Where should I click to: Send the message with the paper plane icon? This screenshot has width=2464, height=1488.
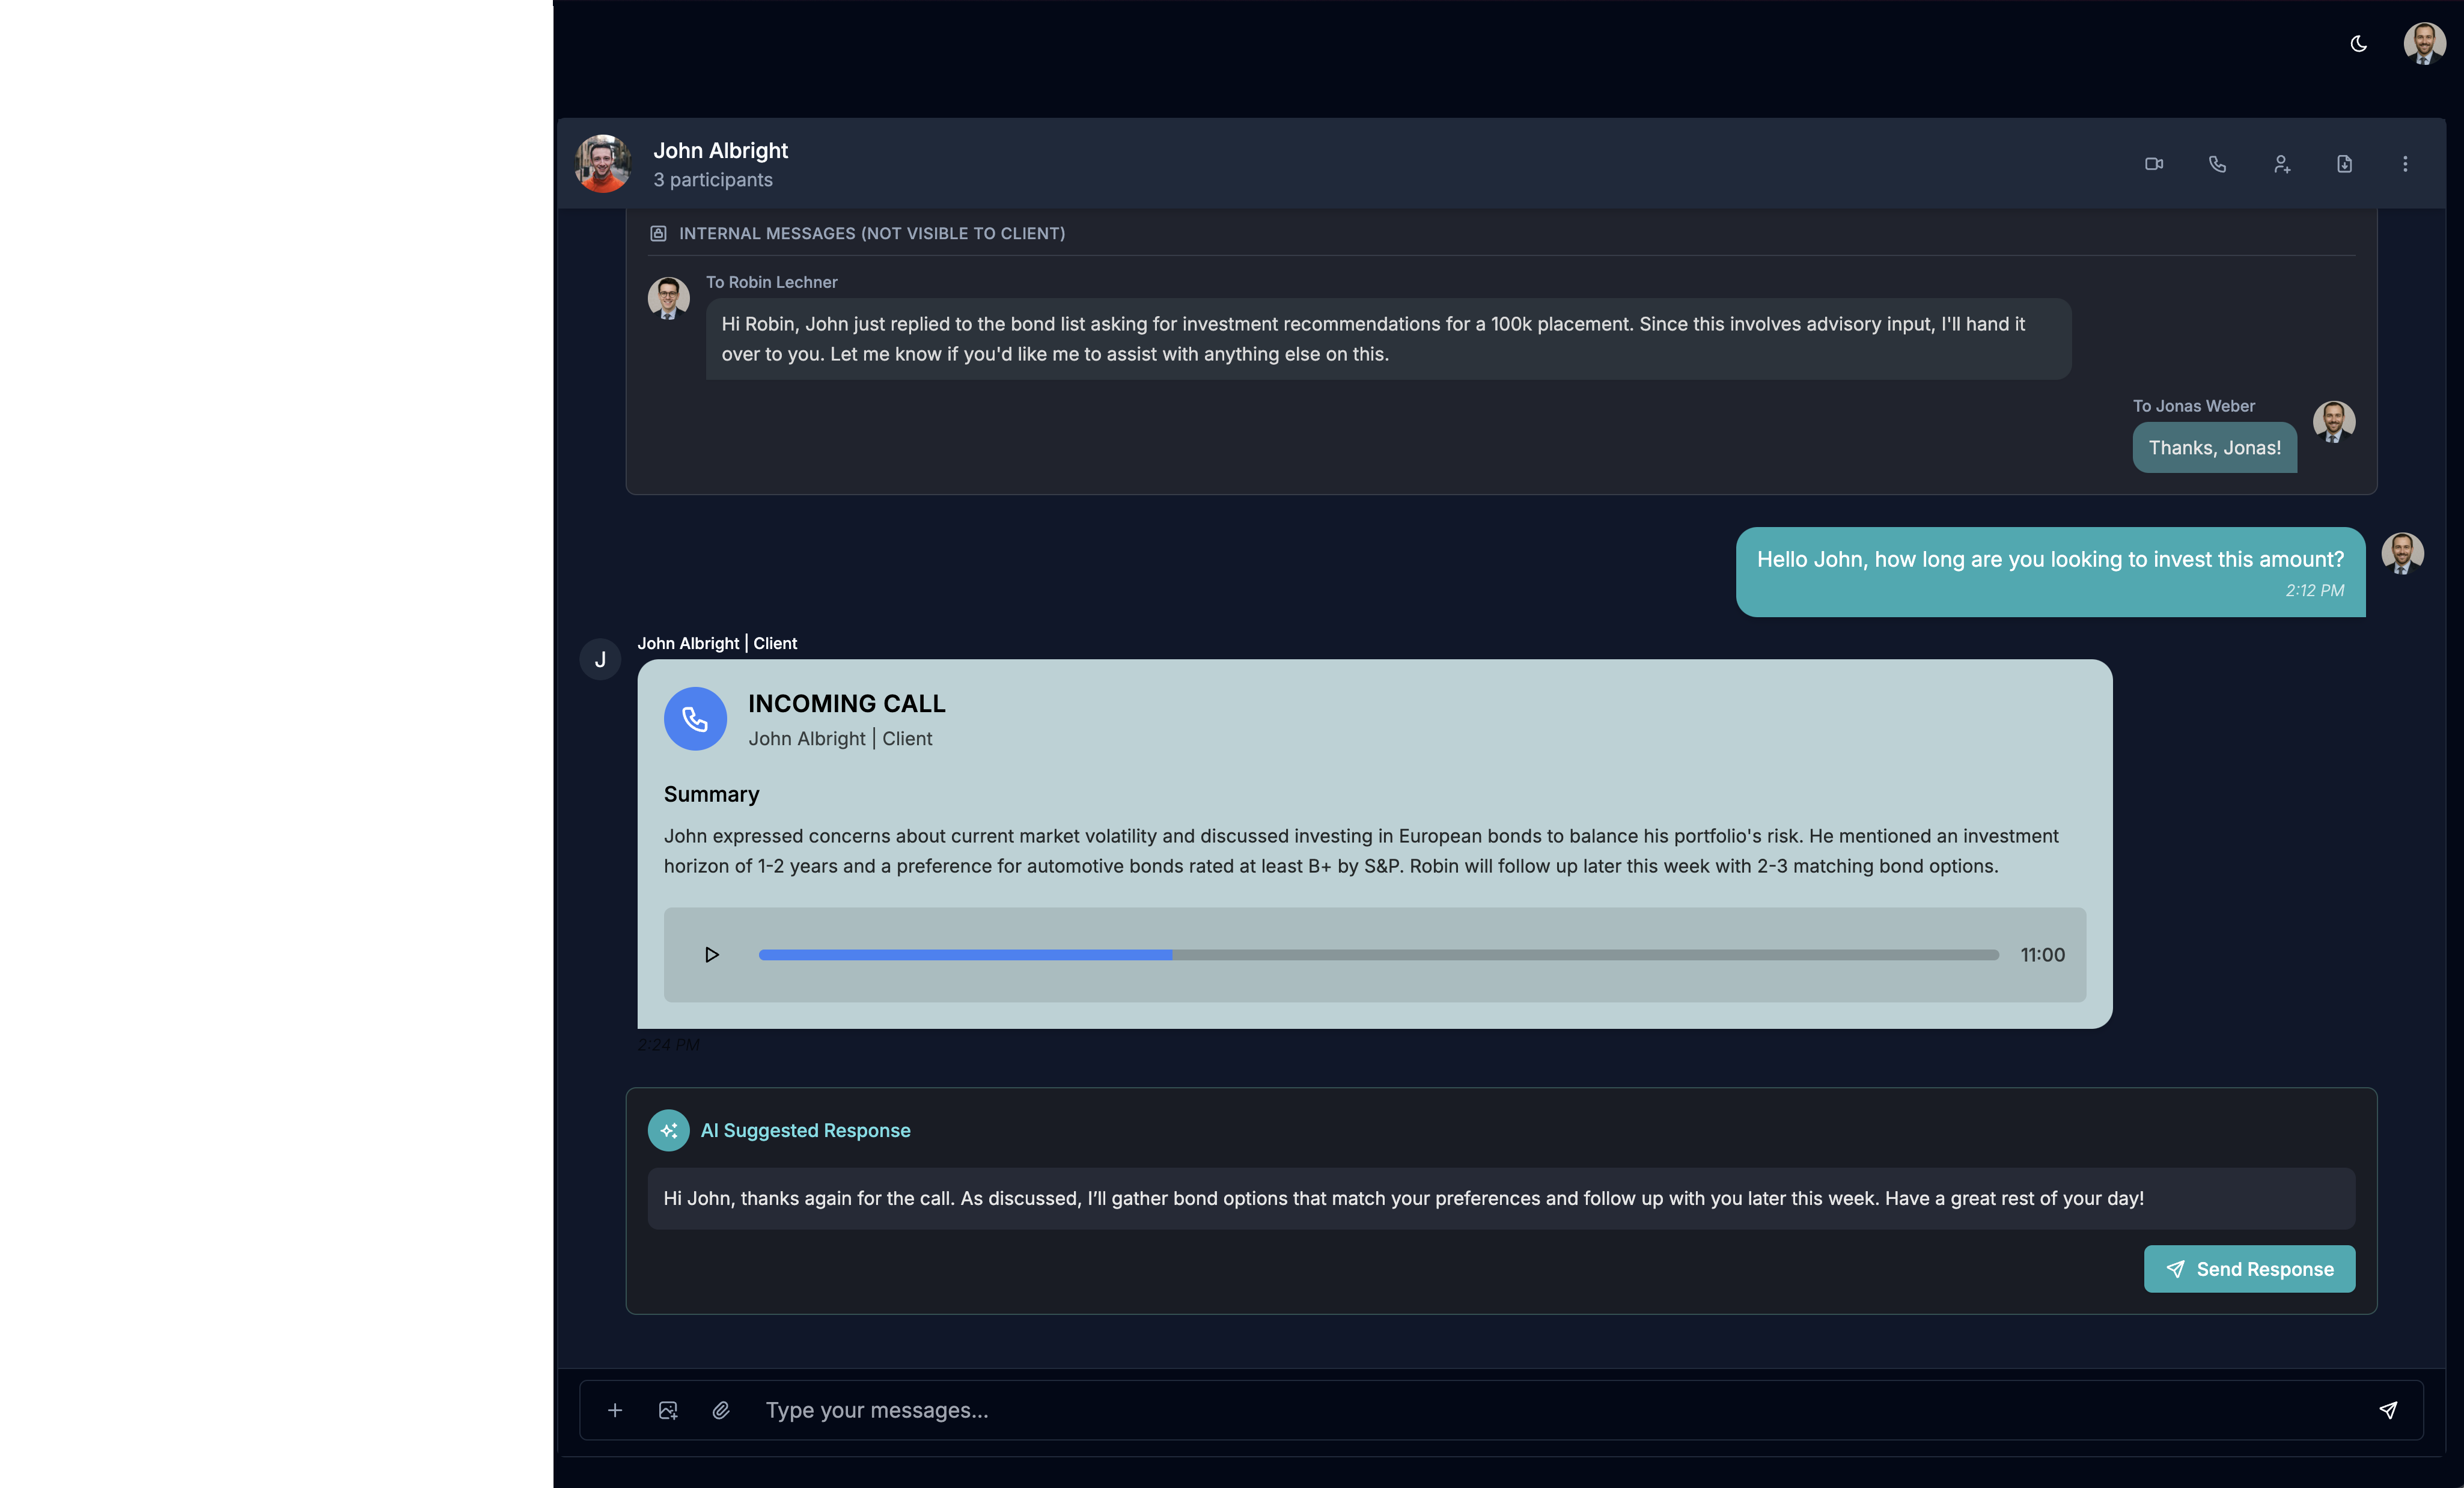(x=2388, y=1410)
